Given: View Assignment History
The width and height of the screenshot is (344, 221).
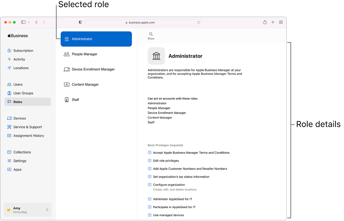Looking at the screenshot, I should pyautogui.click(x=28, y=136).
